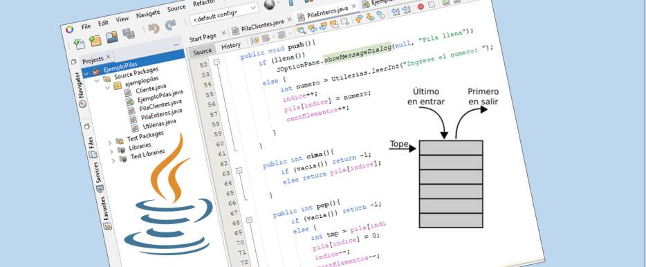646x267 pixels.
Task: Collapse the Source Packages node
Action: [98, 80]
